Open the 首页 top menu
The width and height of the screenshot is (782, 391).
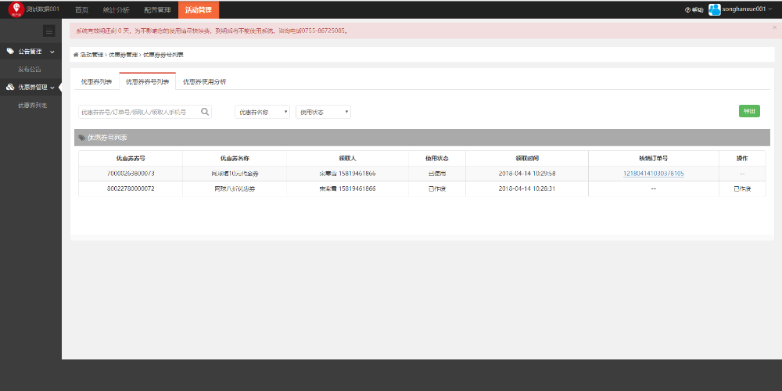coord(82,9)
